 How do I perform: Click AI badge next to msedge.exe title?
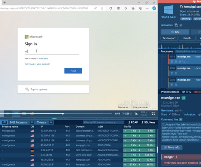184,98
